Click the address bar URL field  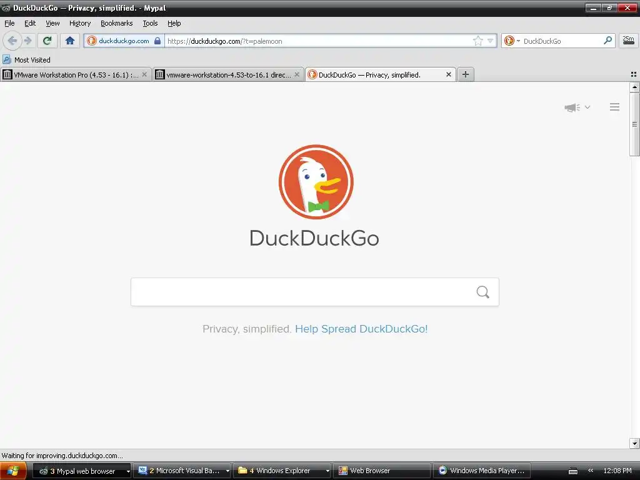318,41
